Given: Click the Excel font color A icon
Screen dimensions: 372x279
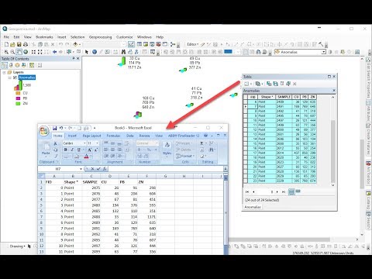Looking at the screenshot, I should tap(86, 156).
